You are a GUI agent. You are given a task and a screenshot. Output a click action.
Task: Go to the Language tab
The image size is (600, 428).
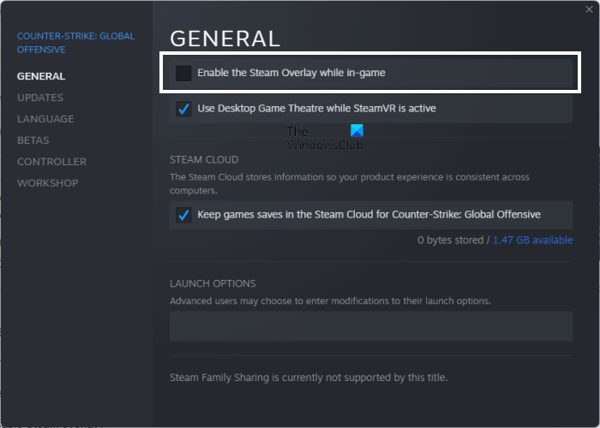tap(45, 119)
